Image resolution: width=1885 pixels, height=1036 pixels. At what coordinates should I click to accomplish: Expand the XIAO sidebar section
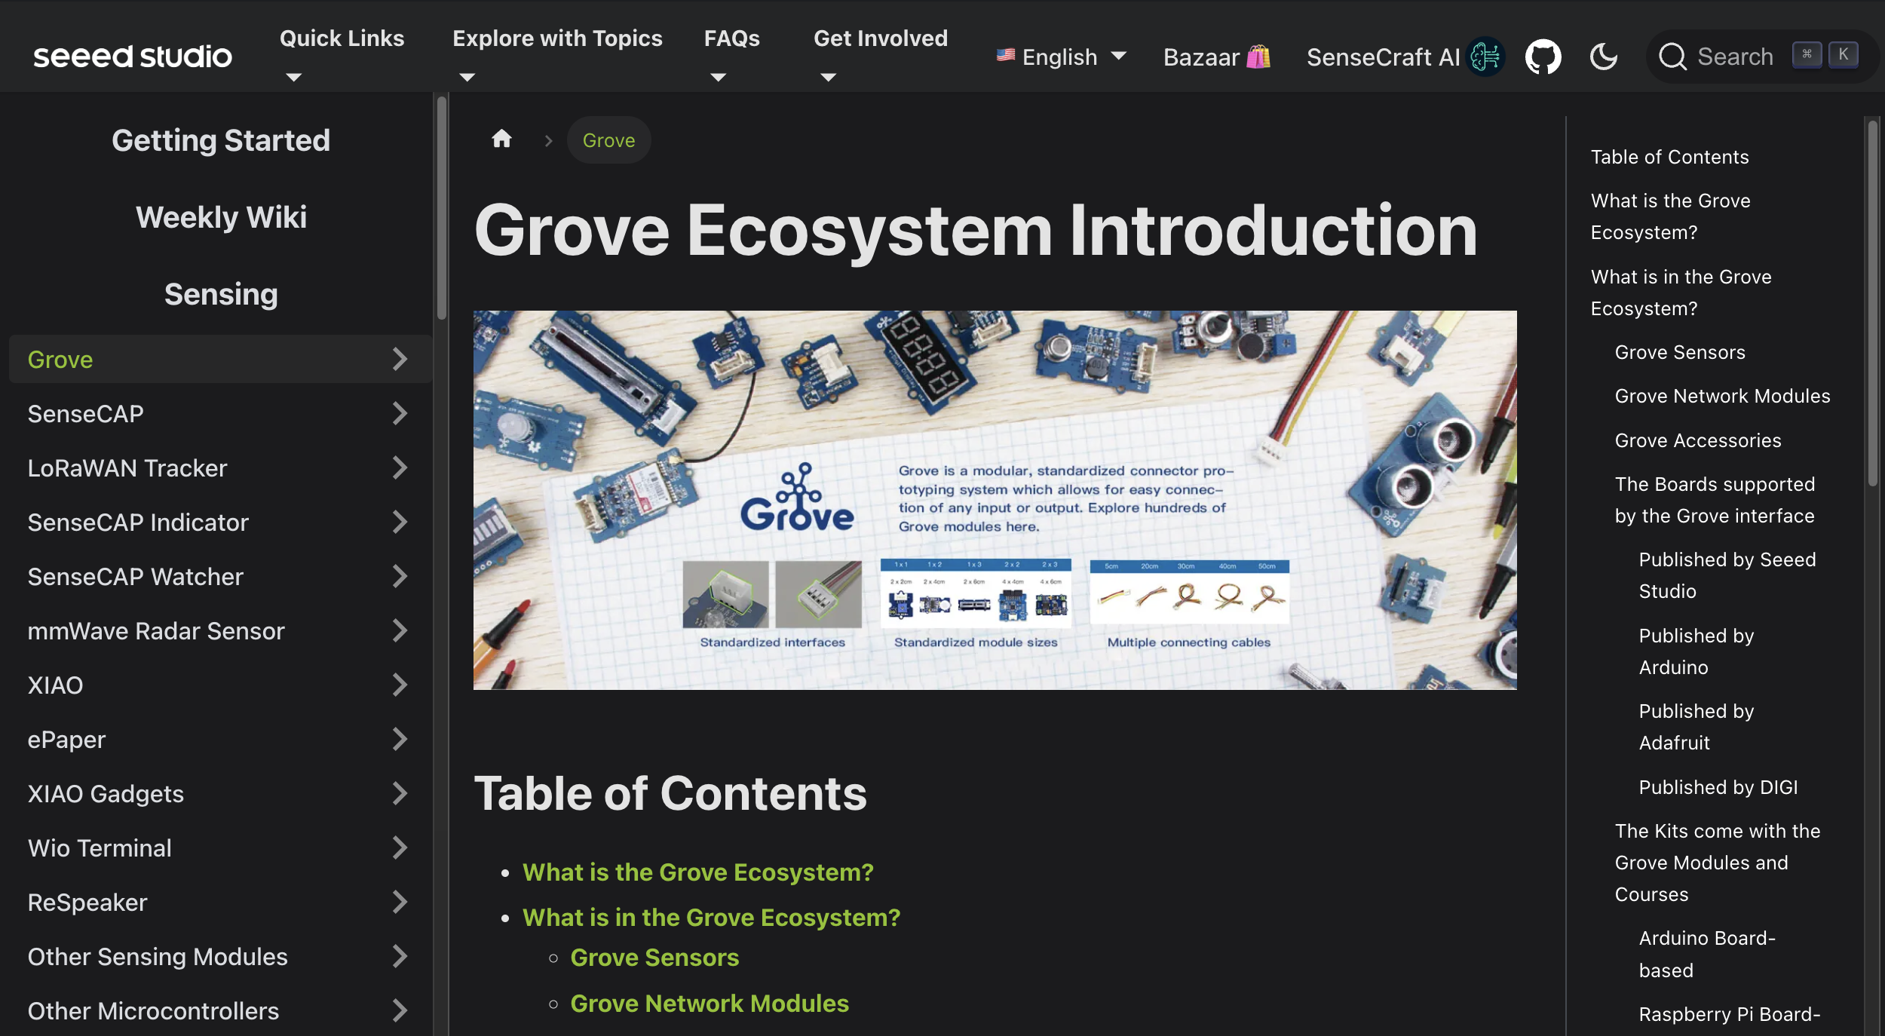coord(400,685)
